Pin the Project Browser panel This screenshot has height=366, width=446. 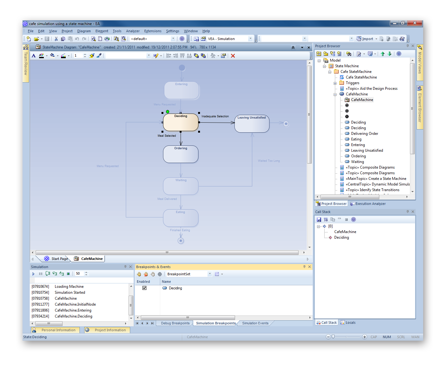coord(408,46)
